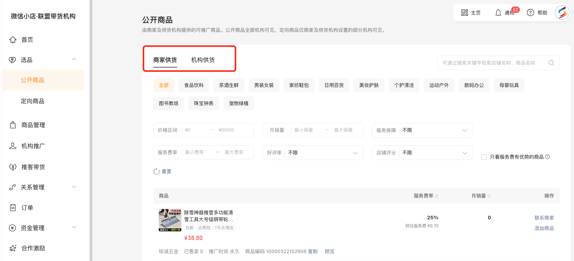This screenshot has height=261, width=574.
Task: Click the 订单 document icon
Action: point(13,208)
